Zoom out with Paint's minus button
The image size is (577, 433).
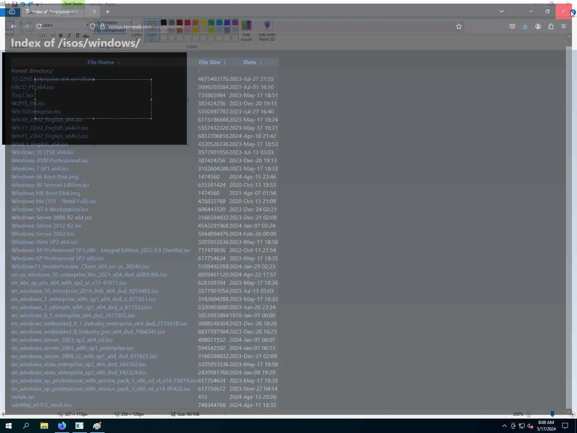529,414
